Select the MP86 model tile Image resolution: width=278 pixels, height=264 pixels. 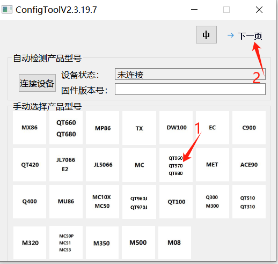coord(103,128)
